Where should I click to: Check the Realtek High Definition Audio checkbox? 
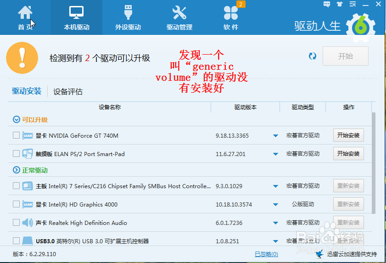16,223
